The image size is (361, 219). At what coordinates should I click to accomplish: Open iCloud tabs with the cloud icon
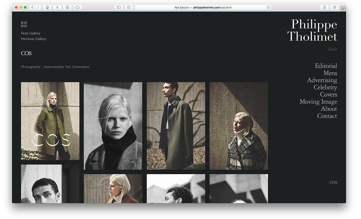[x=77, y=7]
